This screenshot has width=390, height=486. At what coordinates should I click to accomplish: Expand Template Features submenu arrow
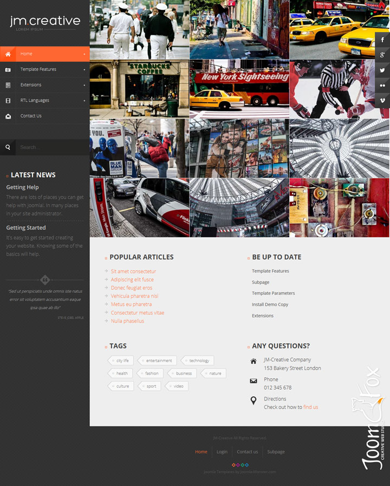pyautogui.click(x=84, y=69)
